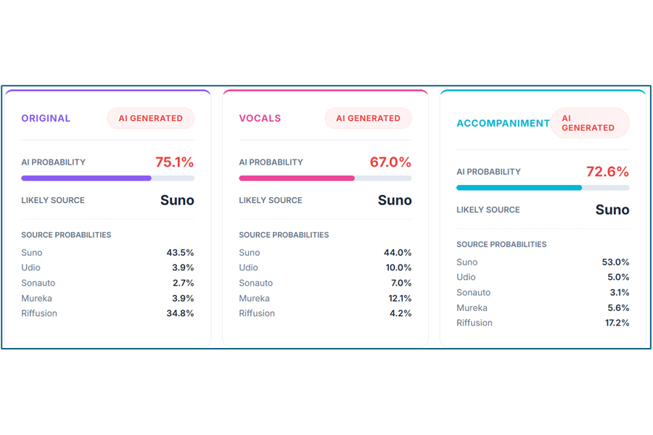Click Suno likely source in Original card
Image resolution: width=653 pixels, height=435 pixels.
(x=177, y=200)
